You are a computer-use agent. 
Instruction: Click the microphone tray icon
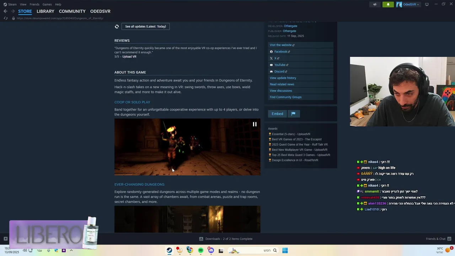(49, 250)
